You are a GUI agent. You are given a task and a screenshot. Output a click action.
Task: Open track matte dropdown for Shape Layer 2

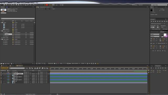34,77
